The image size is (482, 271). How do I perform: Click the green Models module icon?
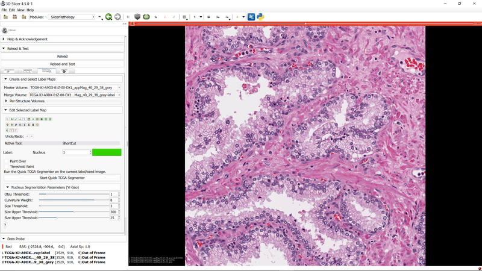coord(146,17)
